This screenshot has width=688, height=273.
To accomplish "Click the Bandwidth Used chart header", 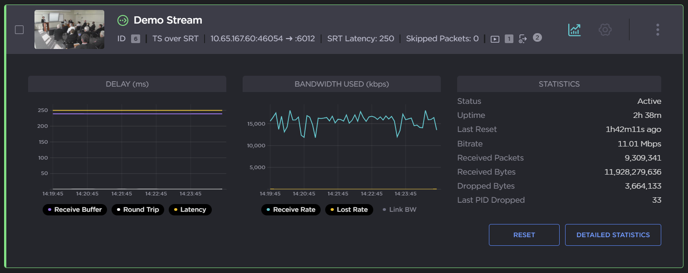I will 342,84.
